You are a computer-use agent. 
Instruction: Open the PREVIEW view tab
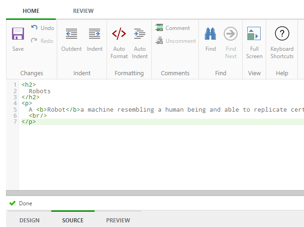pos(118,220)
